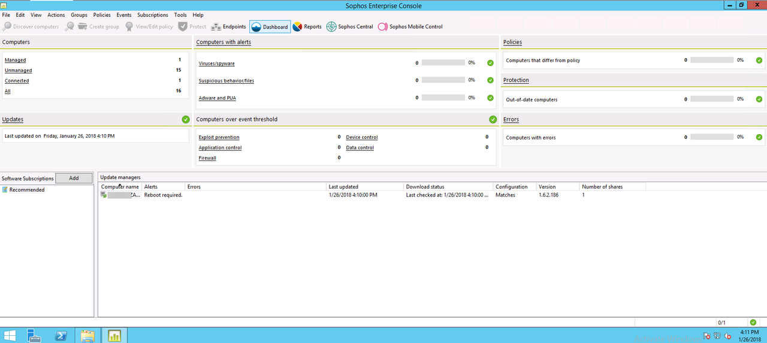Open the View menu
The width and height of the screenshot is (767, 343).
pos(36,15)
